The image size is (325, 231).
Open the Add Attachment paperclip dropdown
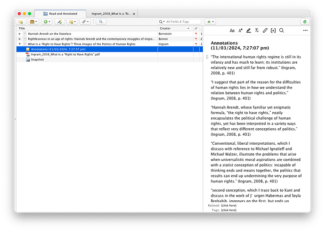pyautogui.click(x=85, y=22)
